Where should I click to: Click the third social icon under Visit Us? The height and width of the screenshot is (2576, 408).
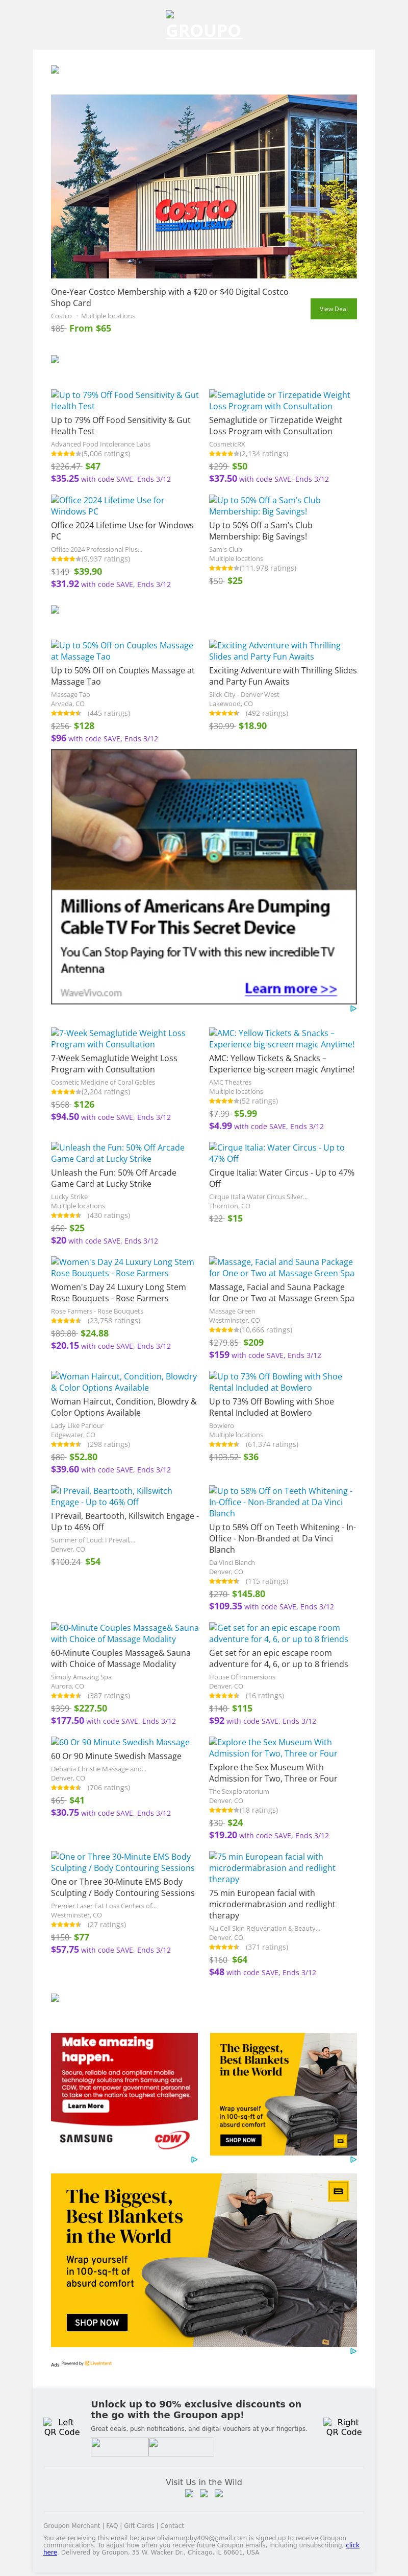coord(217,2493)
